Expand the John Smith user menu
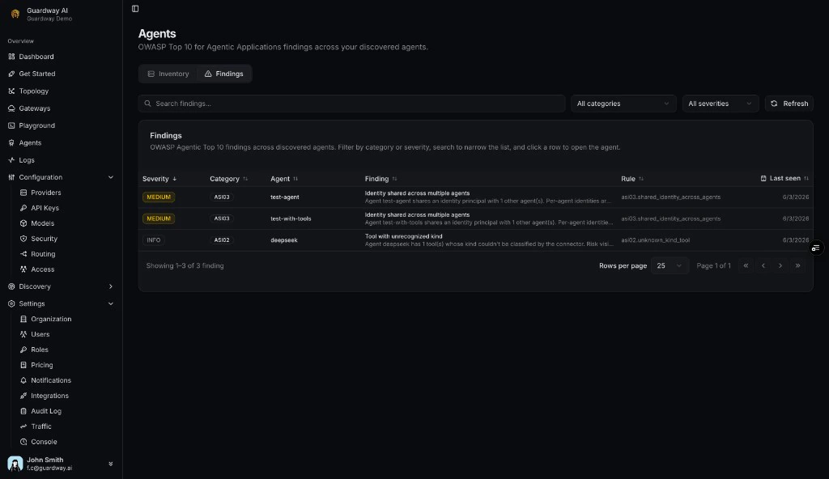The image size is (829, 479). [x=110, y=464]
